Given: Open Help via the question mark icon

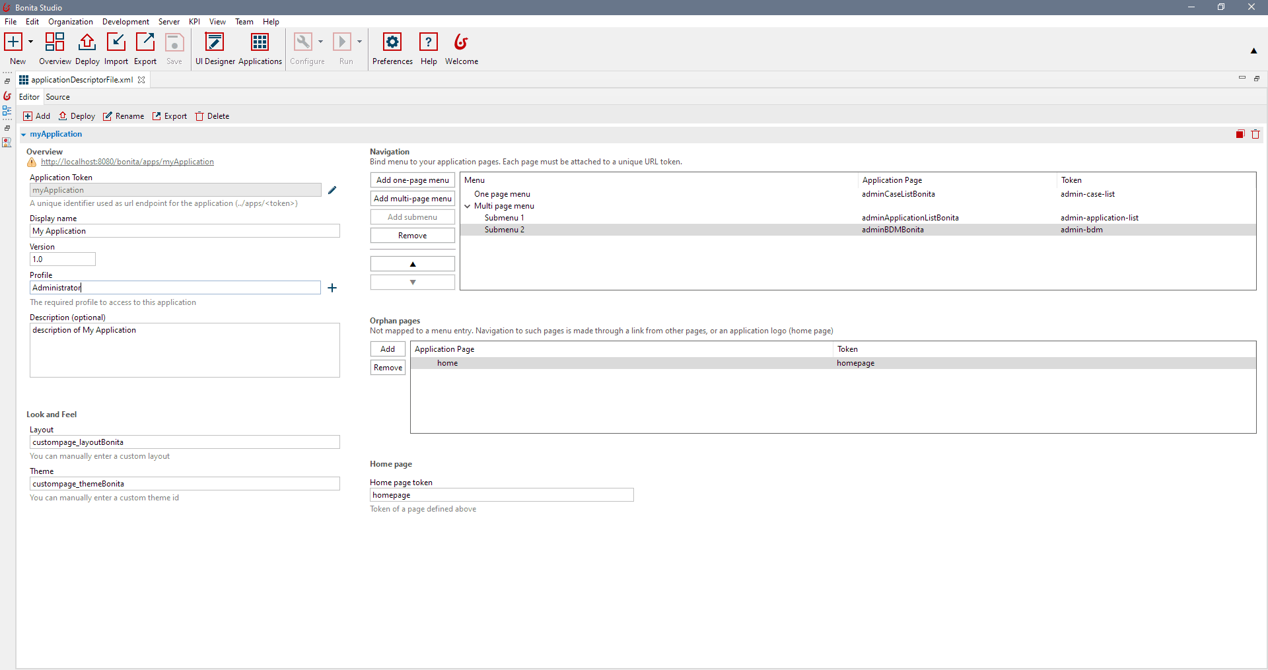Looking at the screenshot, I should coord(429,41).
